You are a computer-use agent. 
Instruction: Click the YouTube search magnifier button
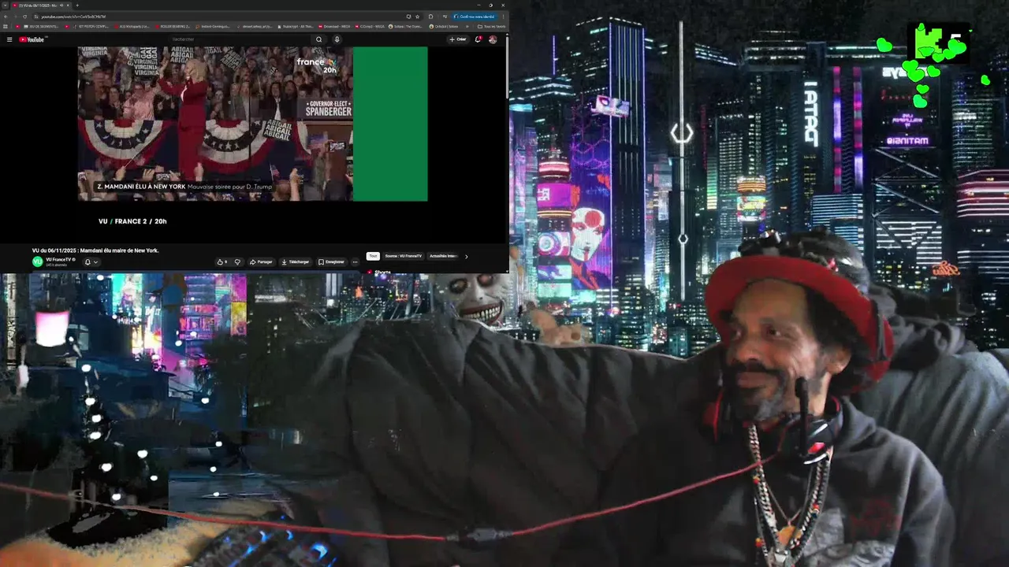[x=318, y=39]
